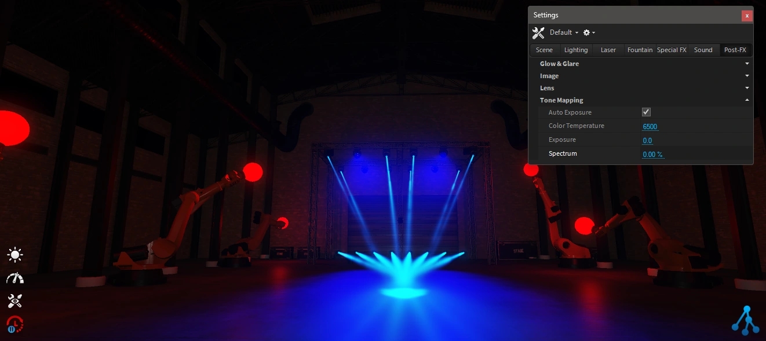This screenshot has width=766, height=341.
Task: Open the Fountain tab
Action: 640,50
